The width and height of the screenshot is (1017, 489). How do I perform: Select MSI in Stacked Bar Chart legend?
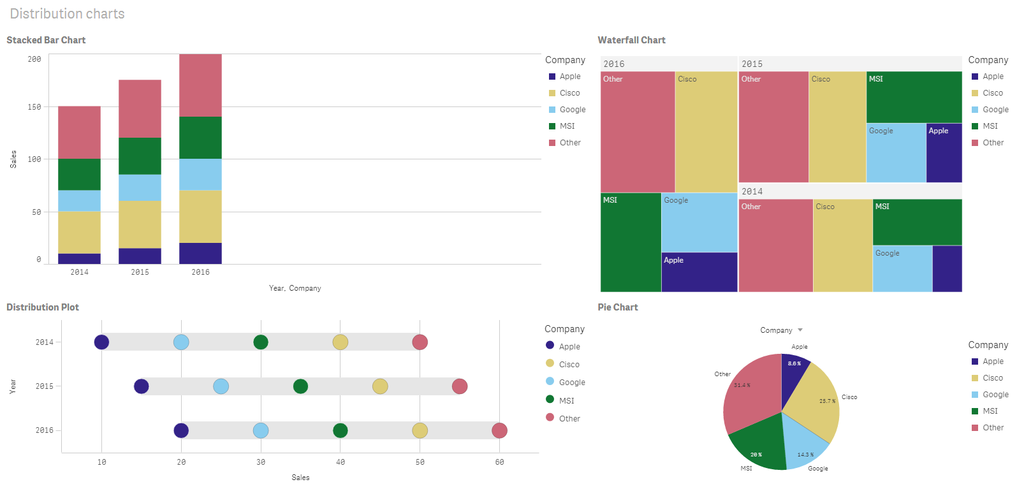[562, 126]
